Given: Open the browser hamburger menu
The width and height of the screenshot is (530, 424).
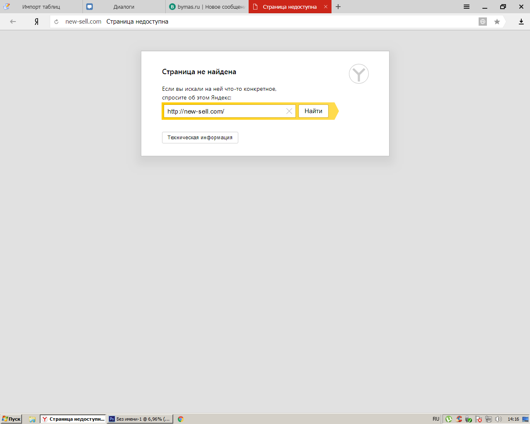Looking at the screenshot, I should click(x=467, y=7).
